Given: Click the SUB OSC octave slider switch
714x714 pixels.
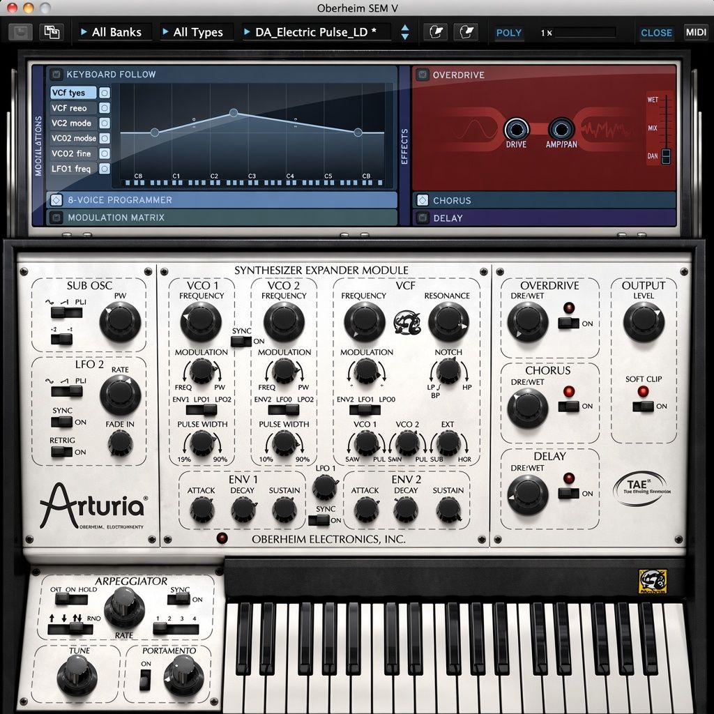Looking at the screenshot, I should click(x=61, y=339).
